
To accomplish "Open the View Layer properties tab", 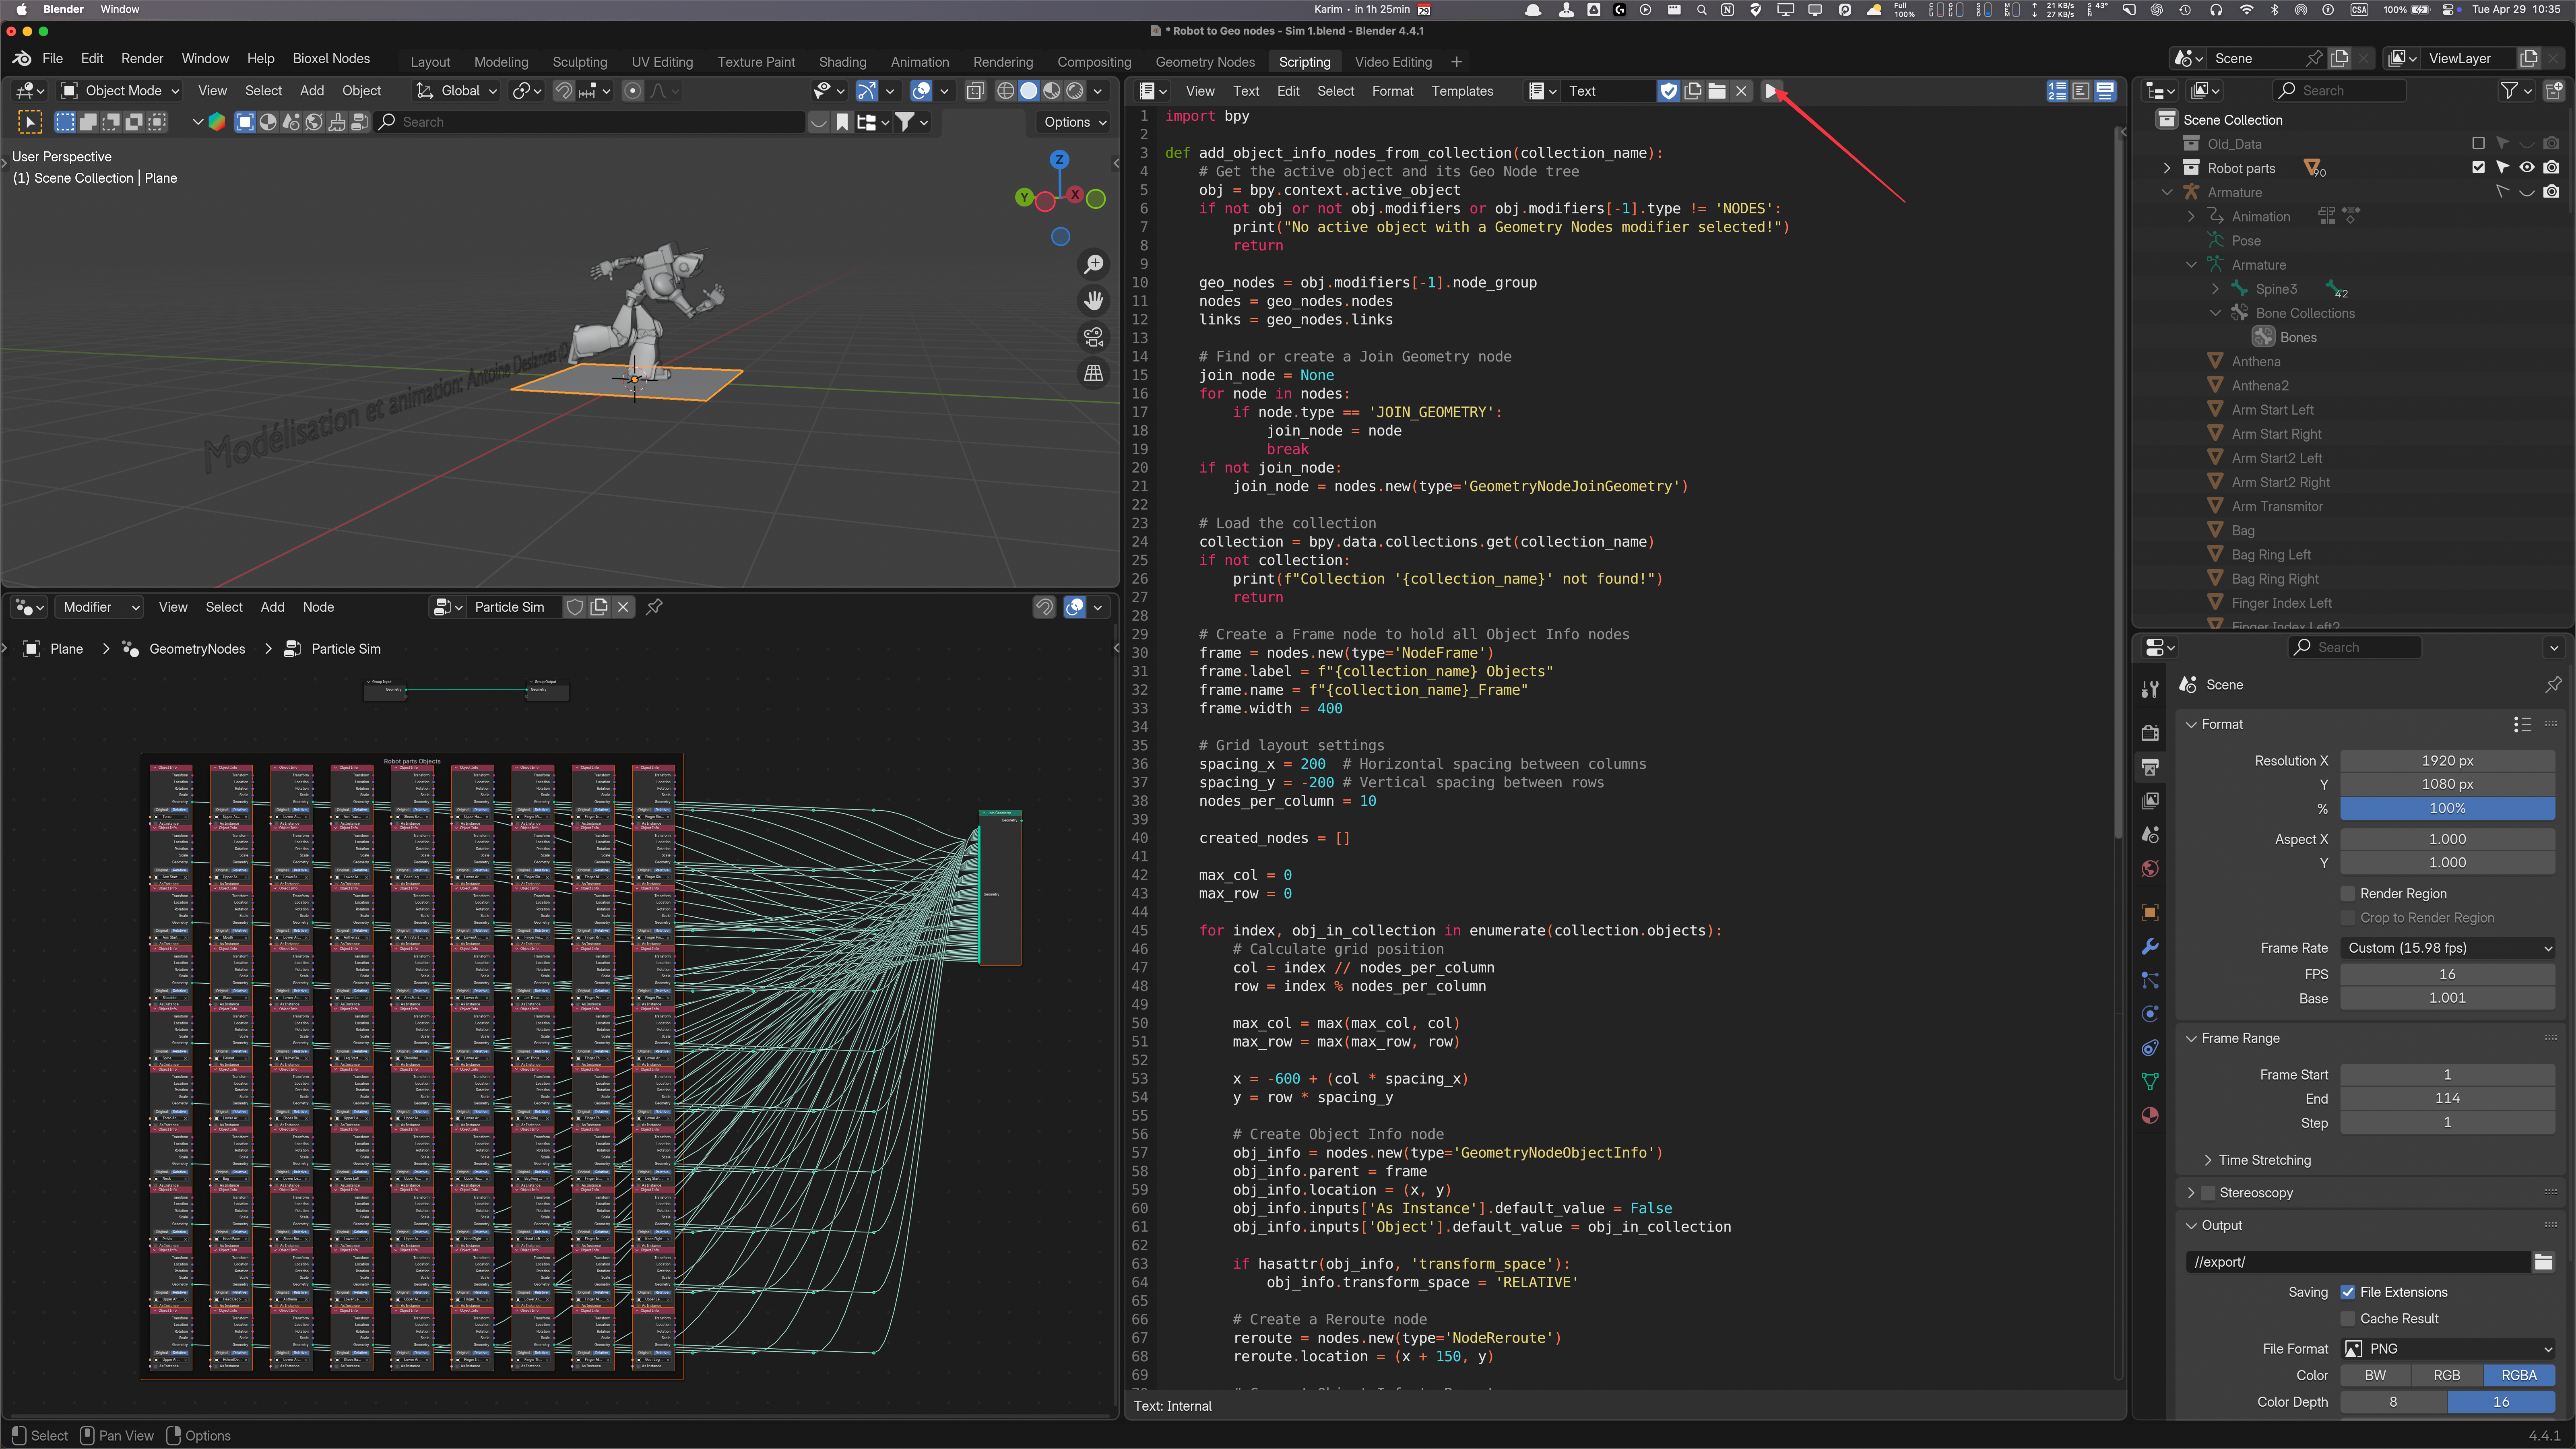I will [x=2150, y=800].
